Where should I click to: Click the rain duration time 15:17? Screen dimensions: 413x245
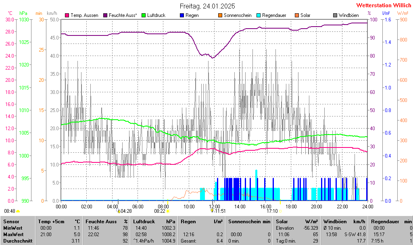(379, 234)
